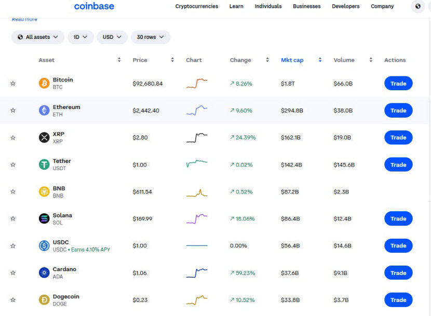Star XRP as favorite
Screen dimensions: 431x316
pos(13,138)
